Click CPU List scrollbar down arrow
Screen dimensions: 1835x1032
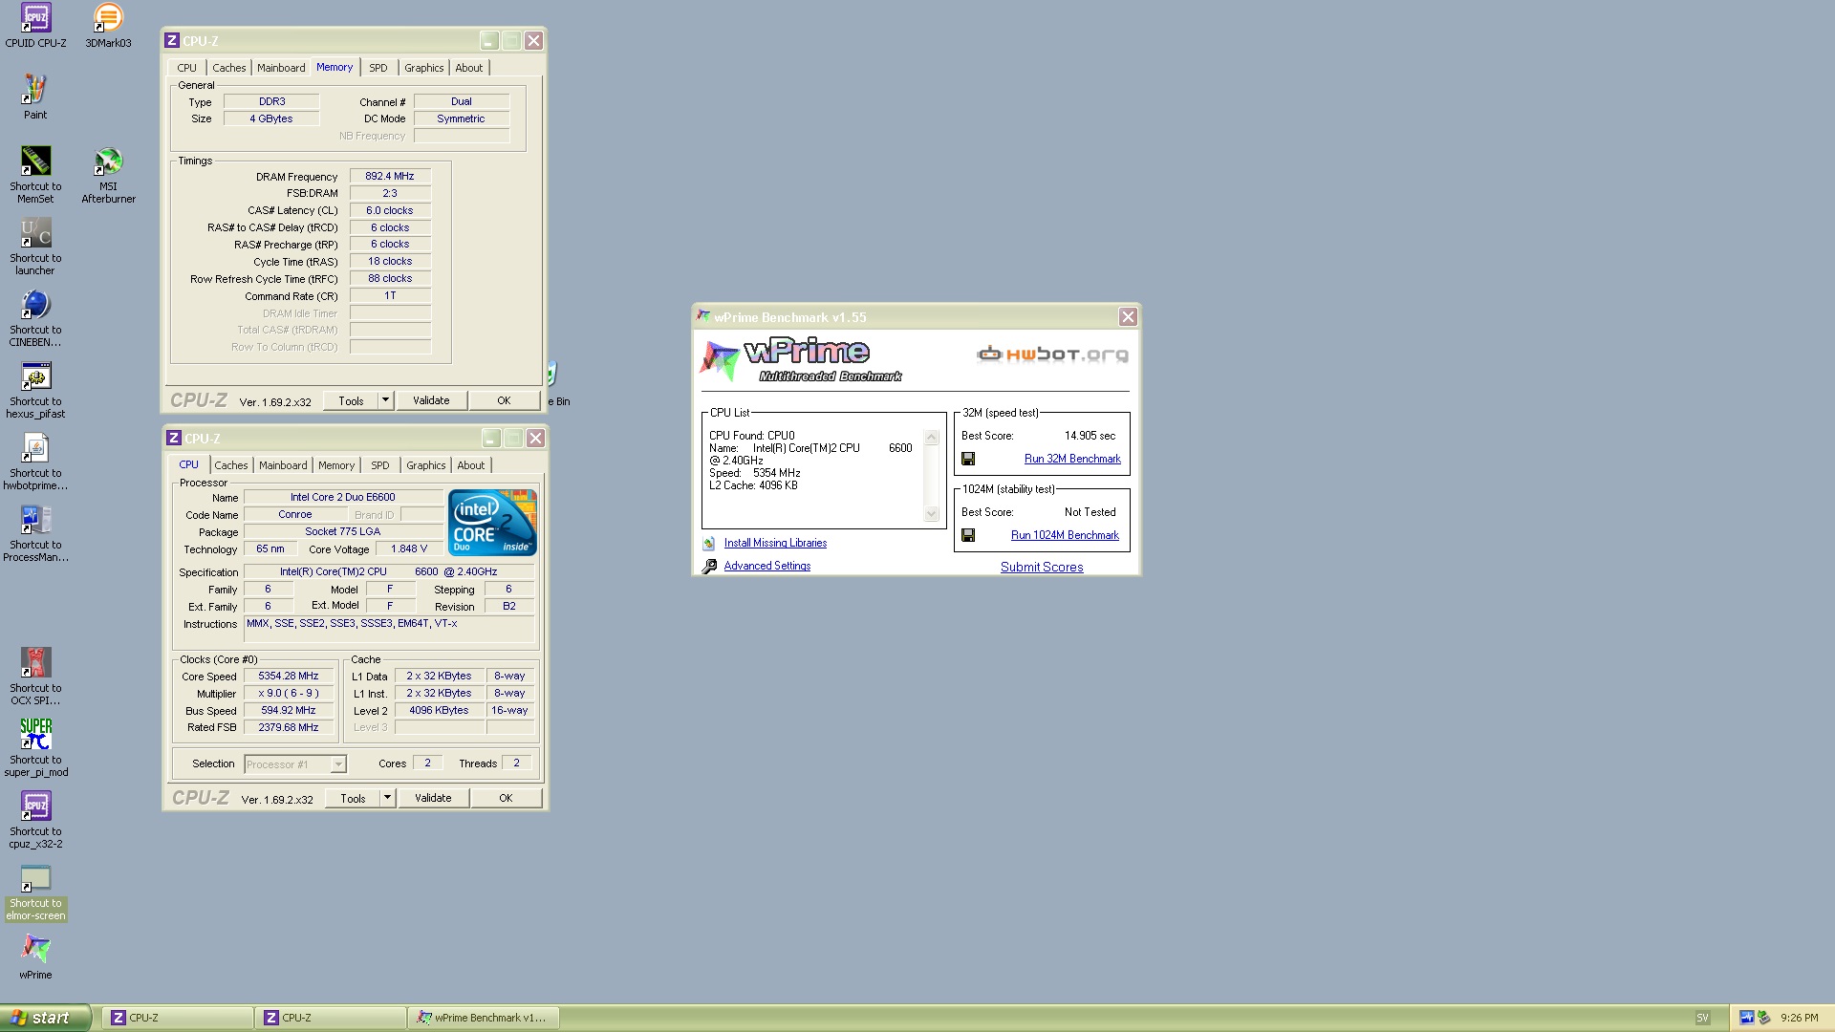click(x=932, y=514)
